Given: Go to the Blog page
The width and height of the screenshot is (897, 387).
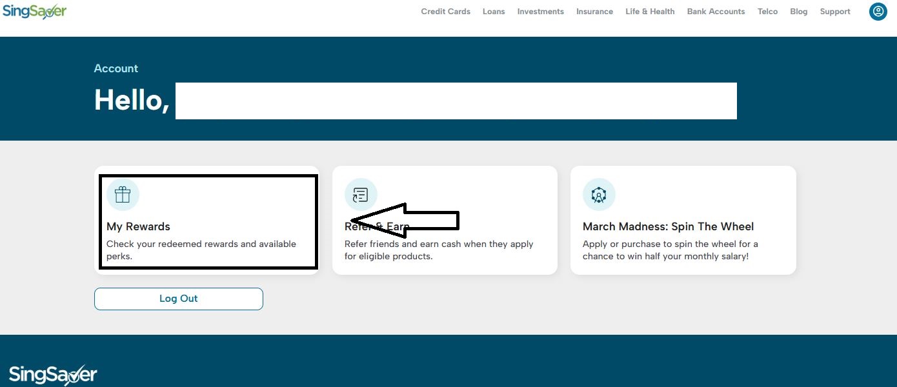Looking at the screenshot, I should 799,12.
